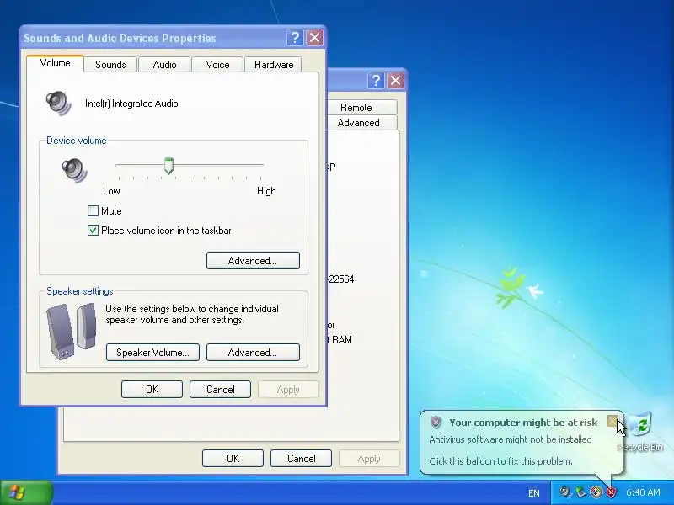Open Speaker Volume... settings
The image size is (674, 505).
click(x=152, y=353)
